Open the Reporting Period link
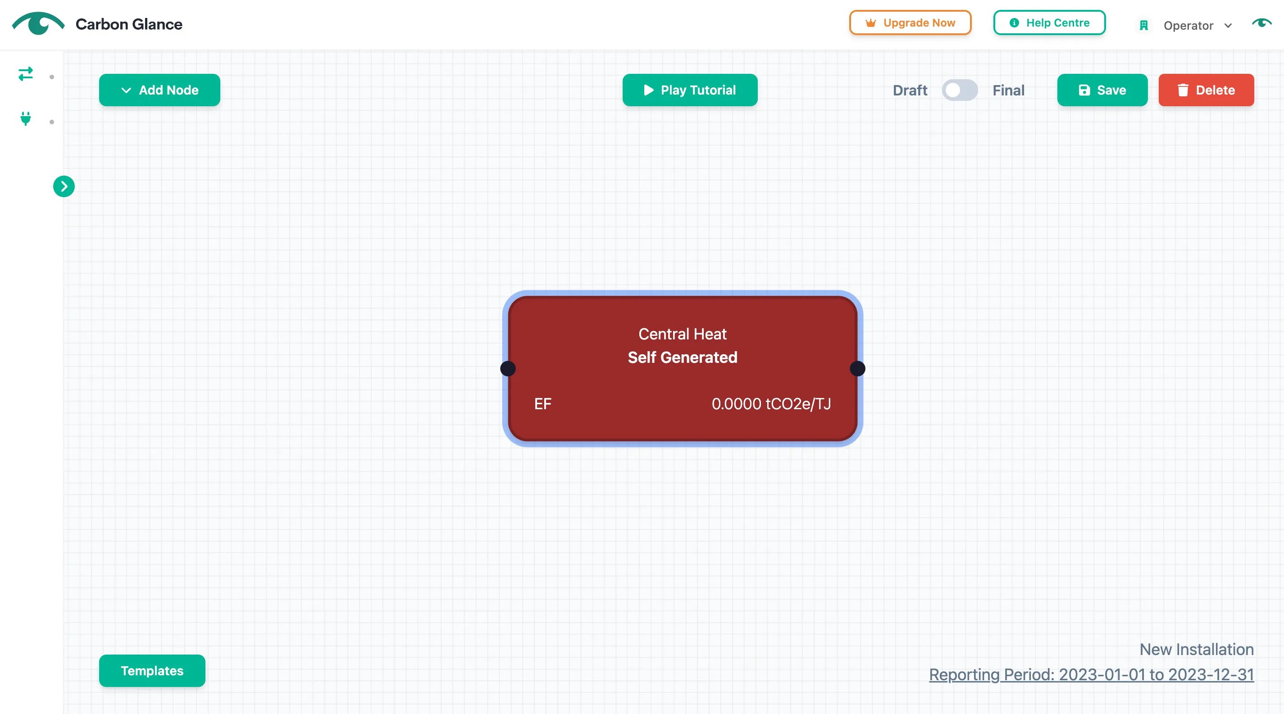1284x714 pixels. click(x=1091, y=674)
